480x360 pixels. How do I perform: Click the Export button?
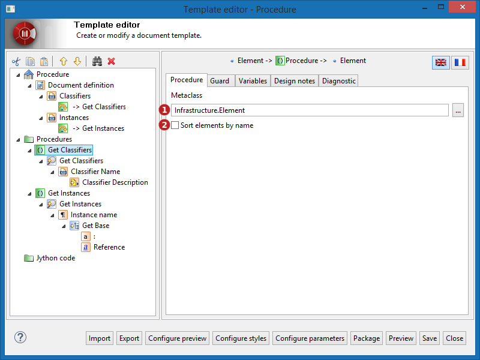point(129,338)
